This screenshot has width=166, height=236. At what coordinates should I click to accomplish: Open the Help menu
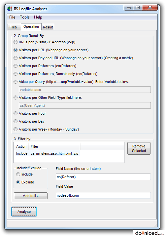pos(38,17)
